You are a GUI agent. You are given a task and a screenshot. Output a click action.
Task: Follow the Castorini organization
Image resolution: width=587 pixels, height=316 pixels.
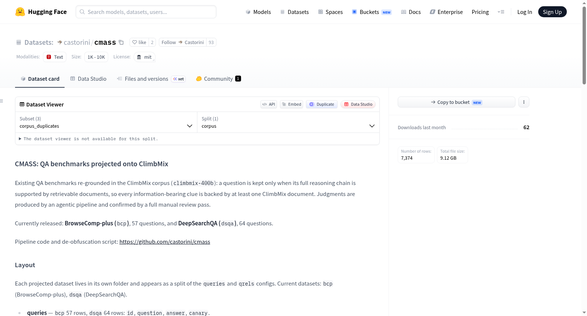click(x=183, y=42)
